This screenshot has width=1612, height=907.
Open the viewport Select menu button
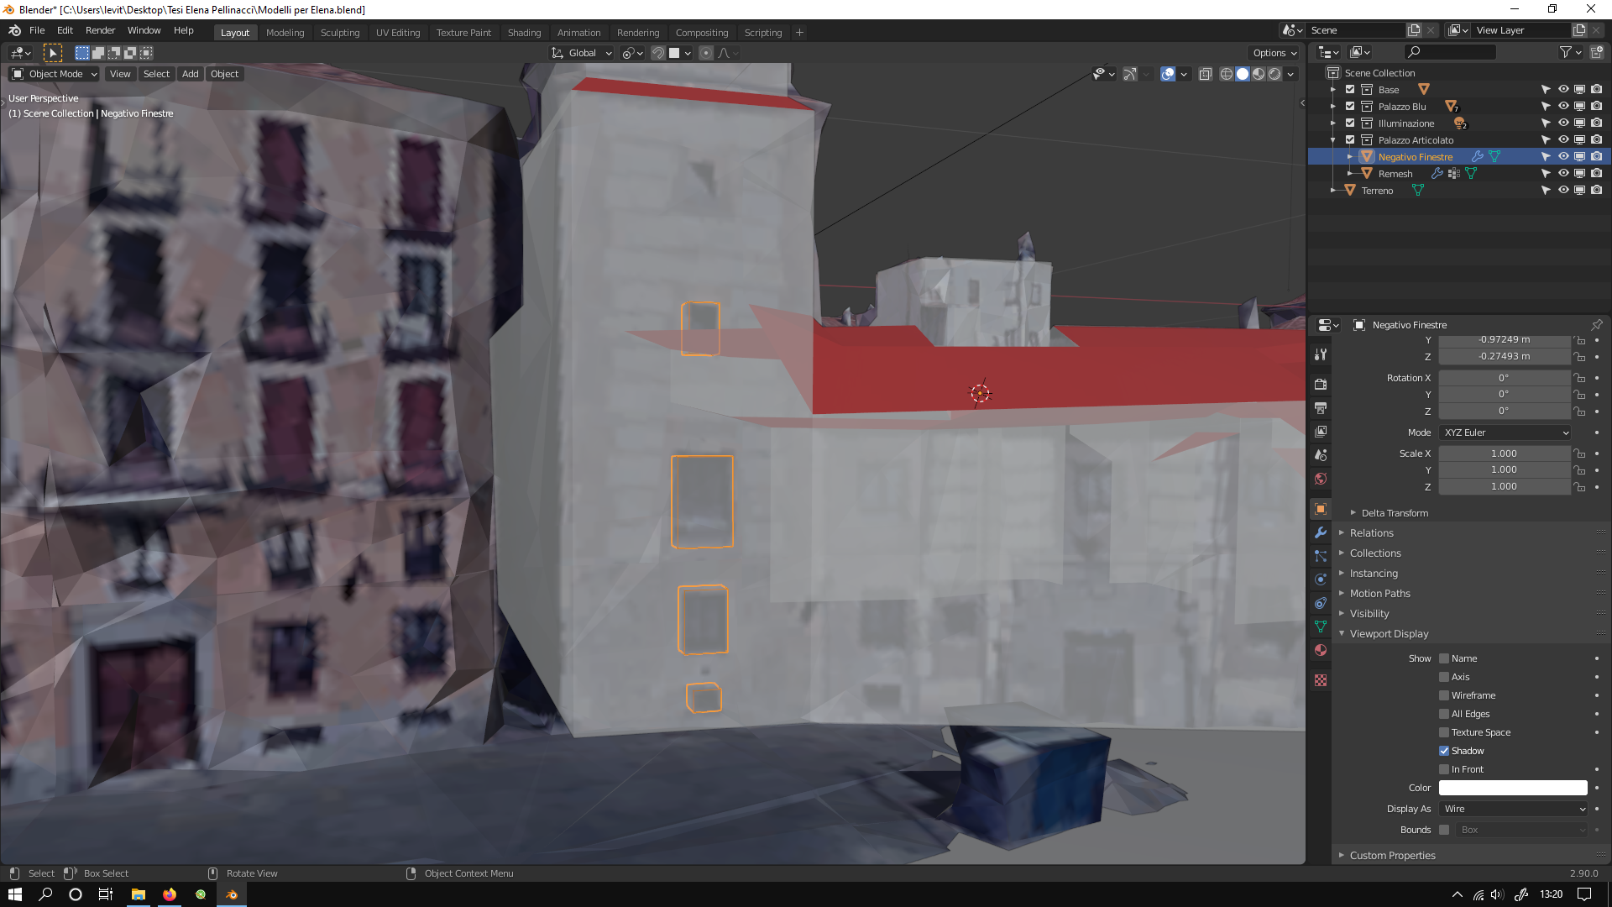156,74
